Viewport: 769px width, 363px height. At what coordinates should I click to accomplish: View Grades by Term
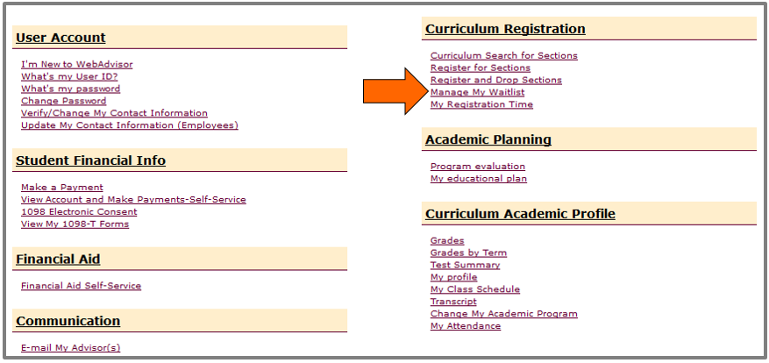tap(468, 253)
